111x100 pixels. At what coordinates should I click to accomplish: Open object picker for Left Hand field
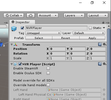[x=104, y=90]
